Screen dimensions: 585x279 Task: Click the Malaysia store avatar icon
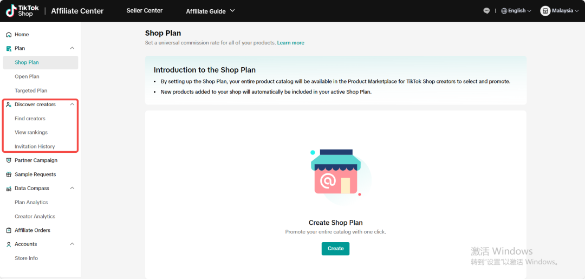[545, 11]
